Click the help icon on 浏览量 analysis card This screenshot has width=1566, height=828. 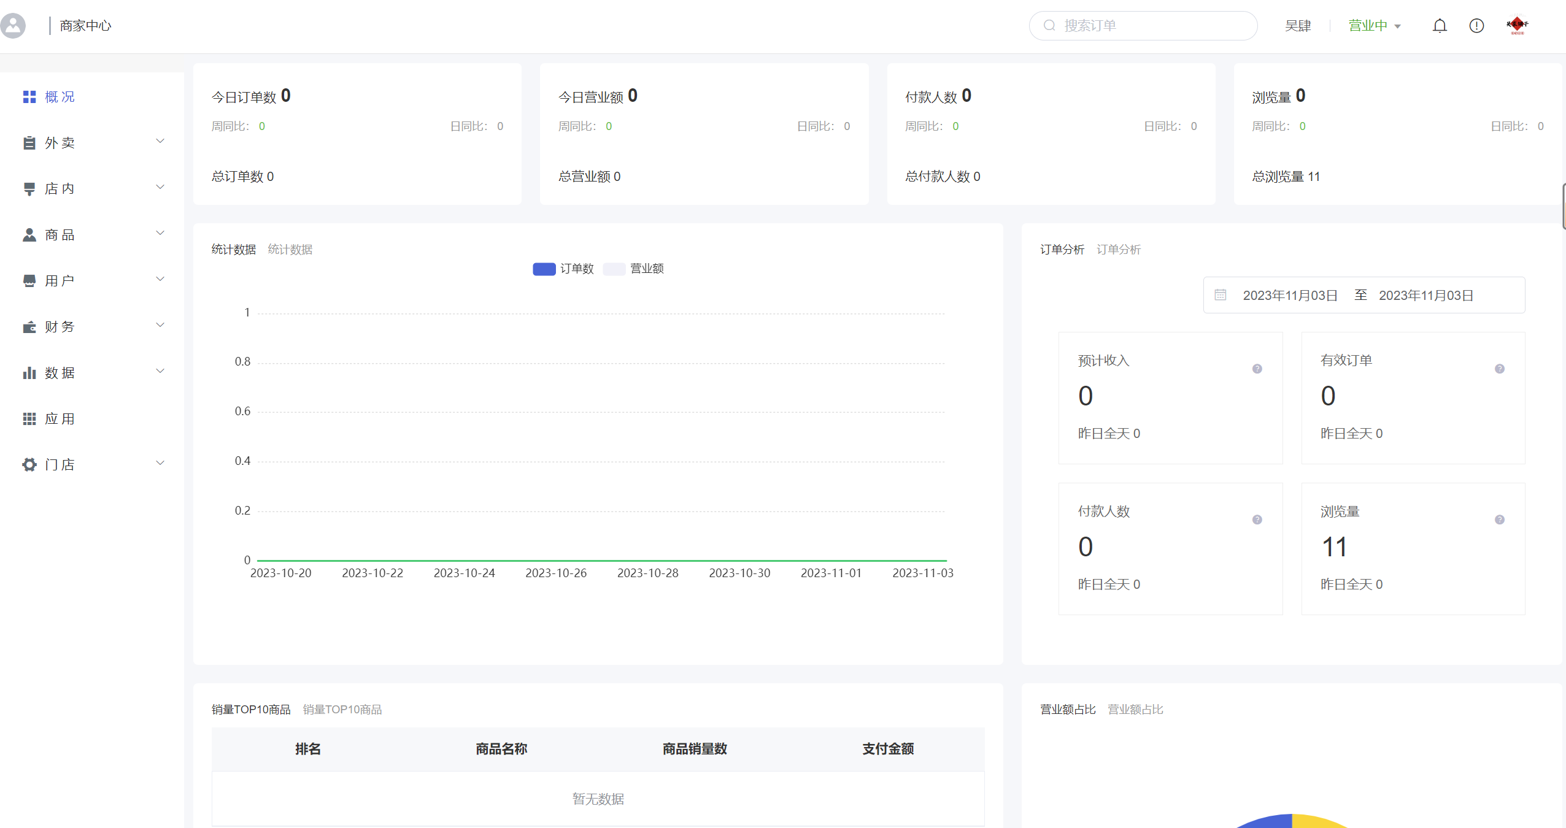1500,519
